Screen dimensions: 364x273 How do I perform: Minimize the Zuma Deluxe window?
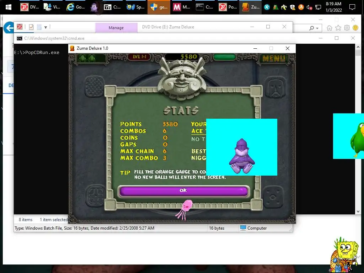(x=255, y=48)
